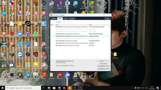The height and width of the screenshot is (90, 161).
Task: Open the Movavi Video Editor Plus shortcut
Action: coord(44,25)
